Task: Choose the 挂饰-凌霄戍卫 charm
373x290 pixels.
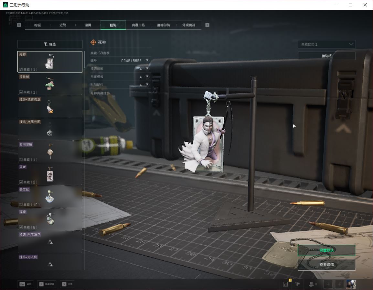Action: (x=50, y=107)
